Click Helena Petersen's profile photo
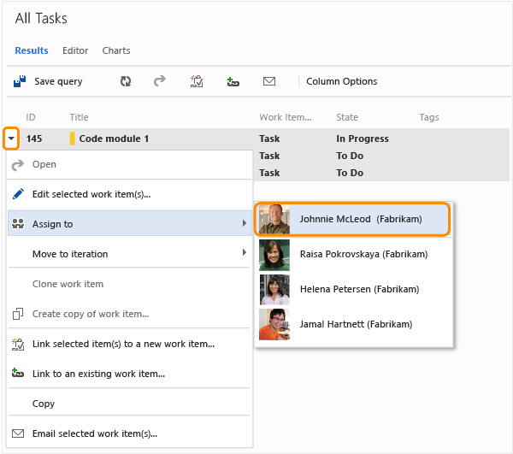The image size is (513, 454). [274, 290]
